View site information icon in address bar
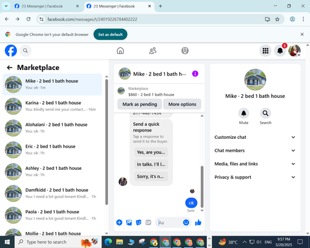The width and height of the screenshot is (310, 248). click(x=42, y=19)
